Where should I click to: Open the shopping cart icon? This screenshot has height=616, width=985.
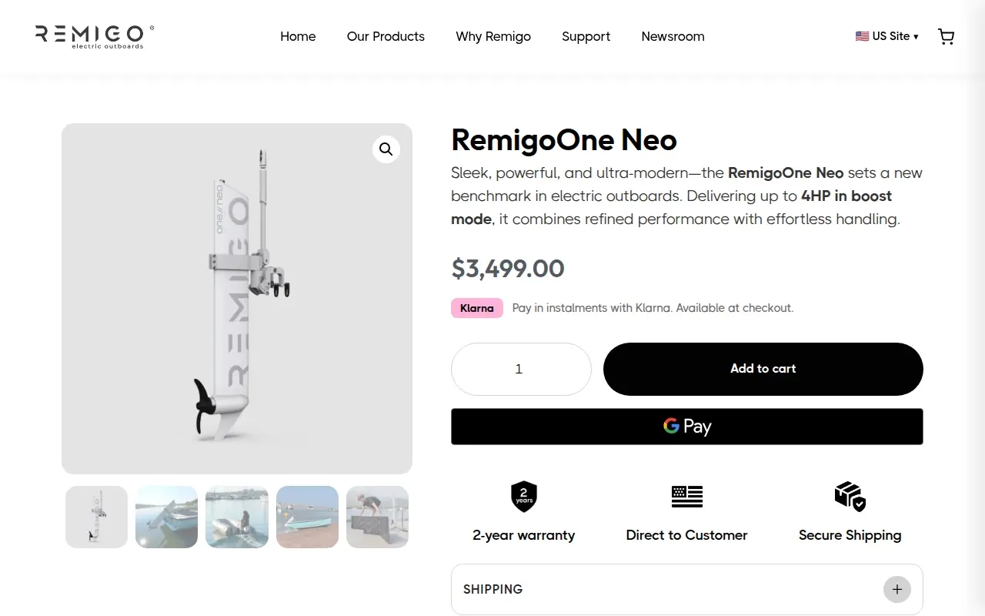[946, 36]
